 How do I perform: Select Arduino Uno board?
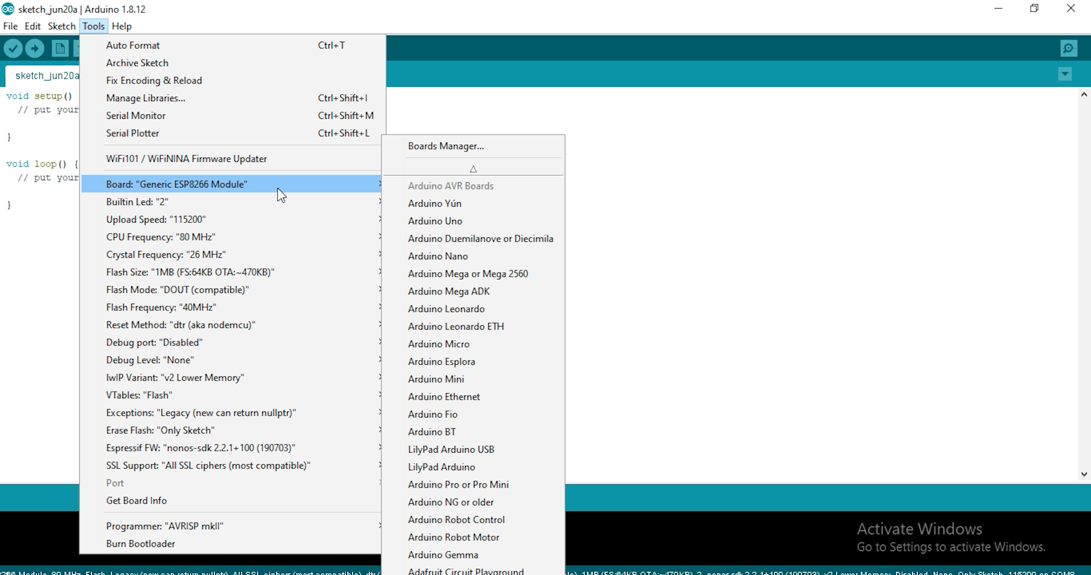[435, 221]
